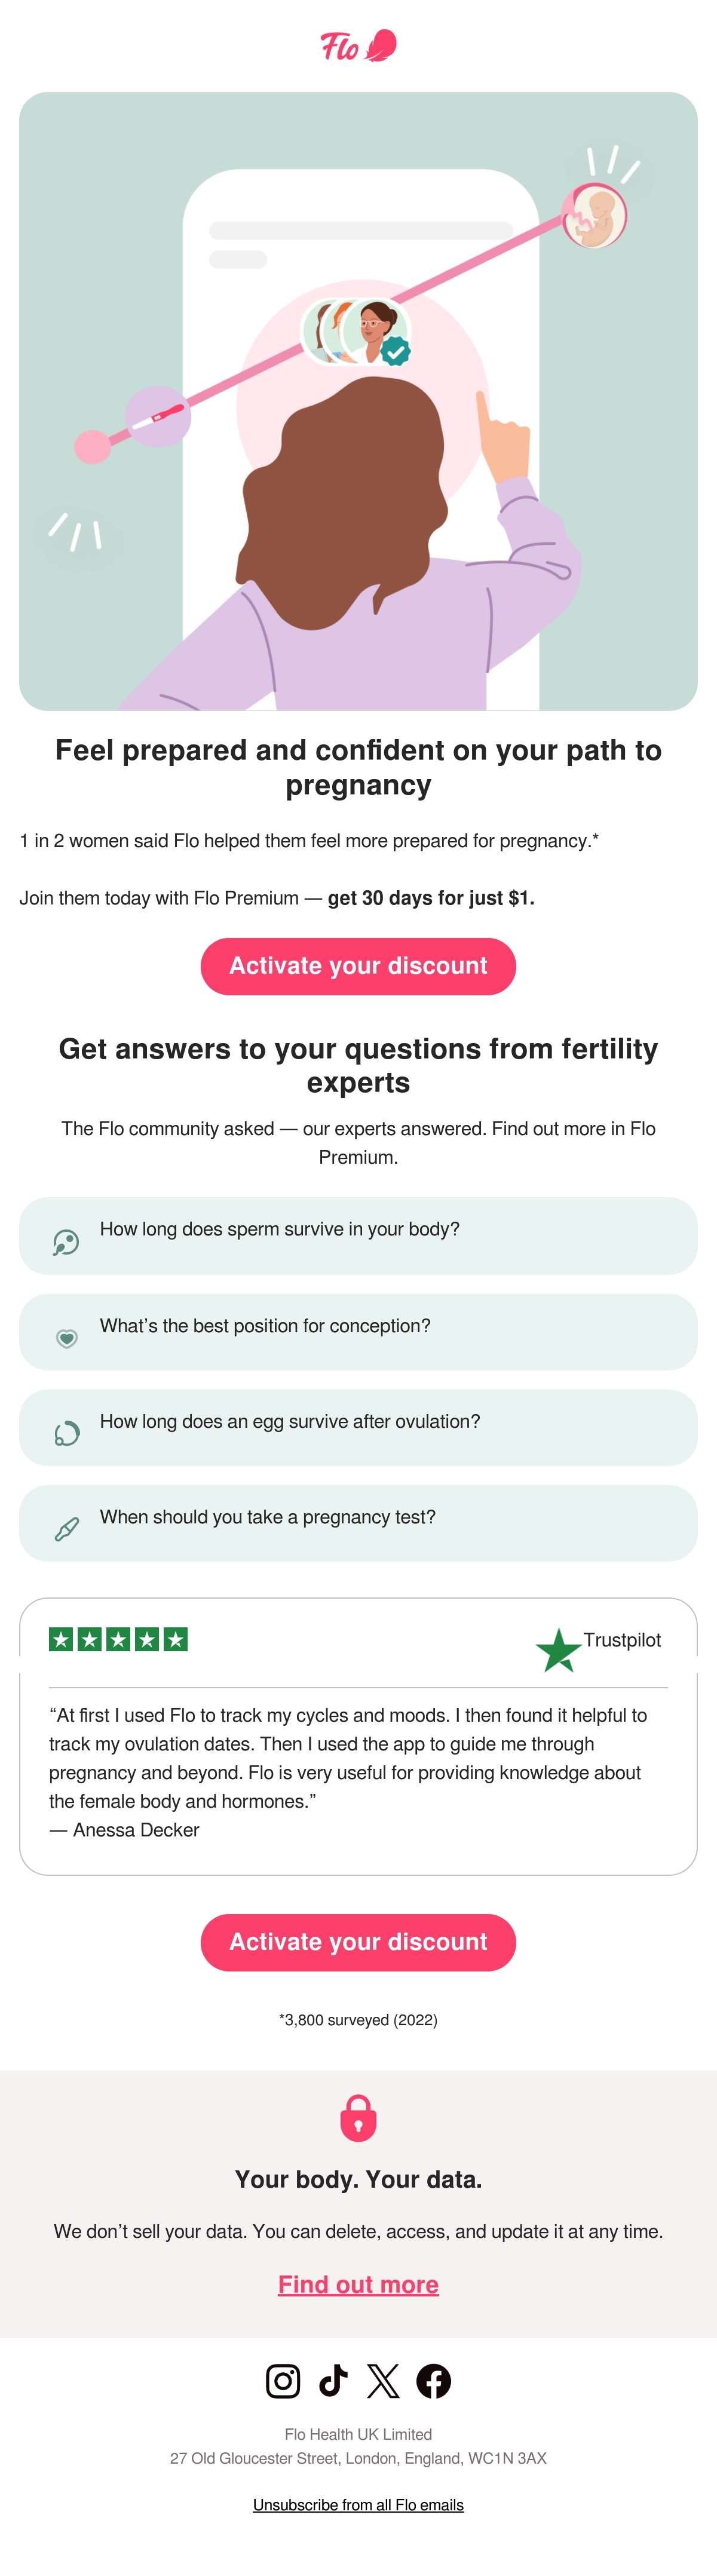The height and width of the screenshot is (2576, 717).
Task: Click the pregnancy test stick icon
Action: tap(66, 1529)
